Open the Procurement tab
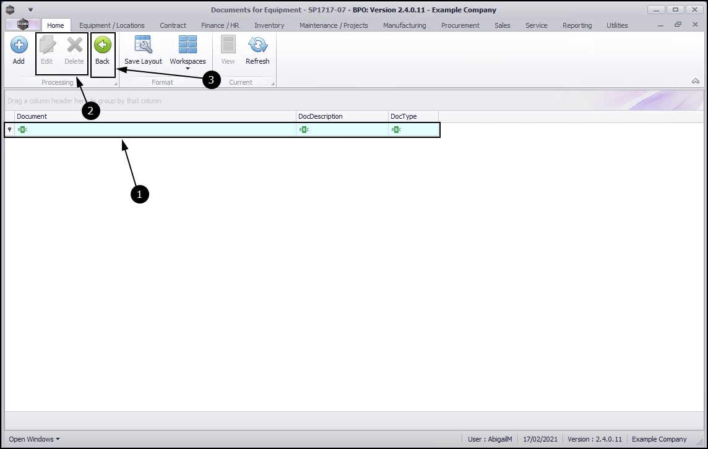Screen dimensions: 708x449 click(460, 25)
